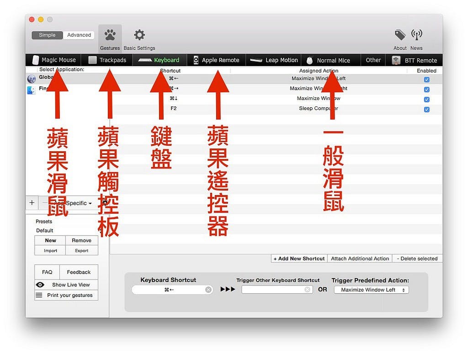Open the Trigger Predefined Action dropdown
Image resolution: width=468 pixels, height=354 pixels.
[371, 290]
